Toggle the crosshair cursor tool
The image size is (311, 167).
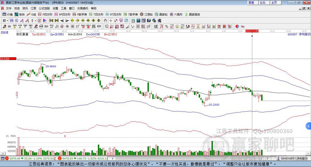coord(111,21)
